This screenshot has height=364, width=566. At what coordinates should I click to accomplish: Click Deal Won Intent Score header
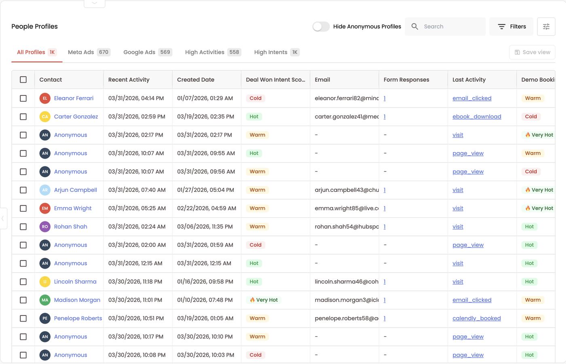coord(276,80)
